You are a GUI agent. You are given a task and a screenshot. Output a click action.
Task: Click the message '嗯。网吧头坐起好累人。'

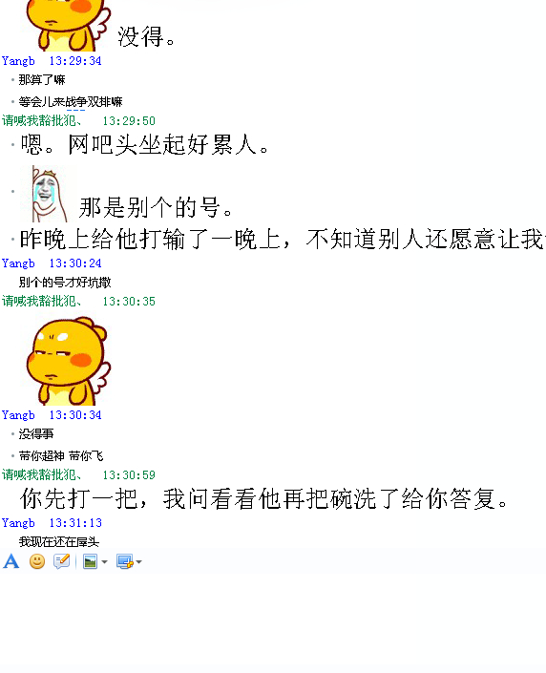[145, 145]
